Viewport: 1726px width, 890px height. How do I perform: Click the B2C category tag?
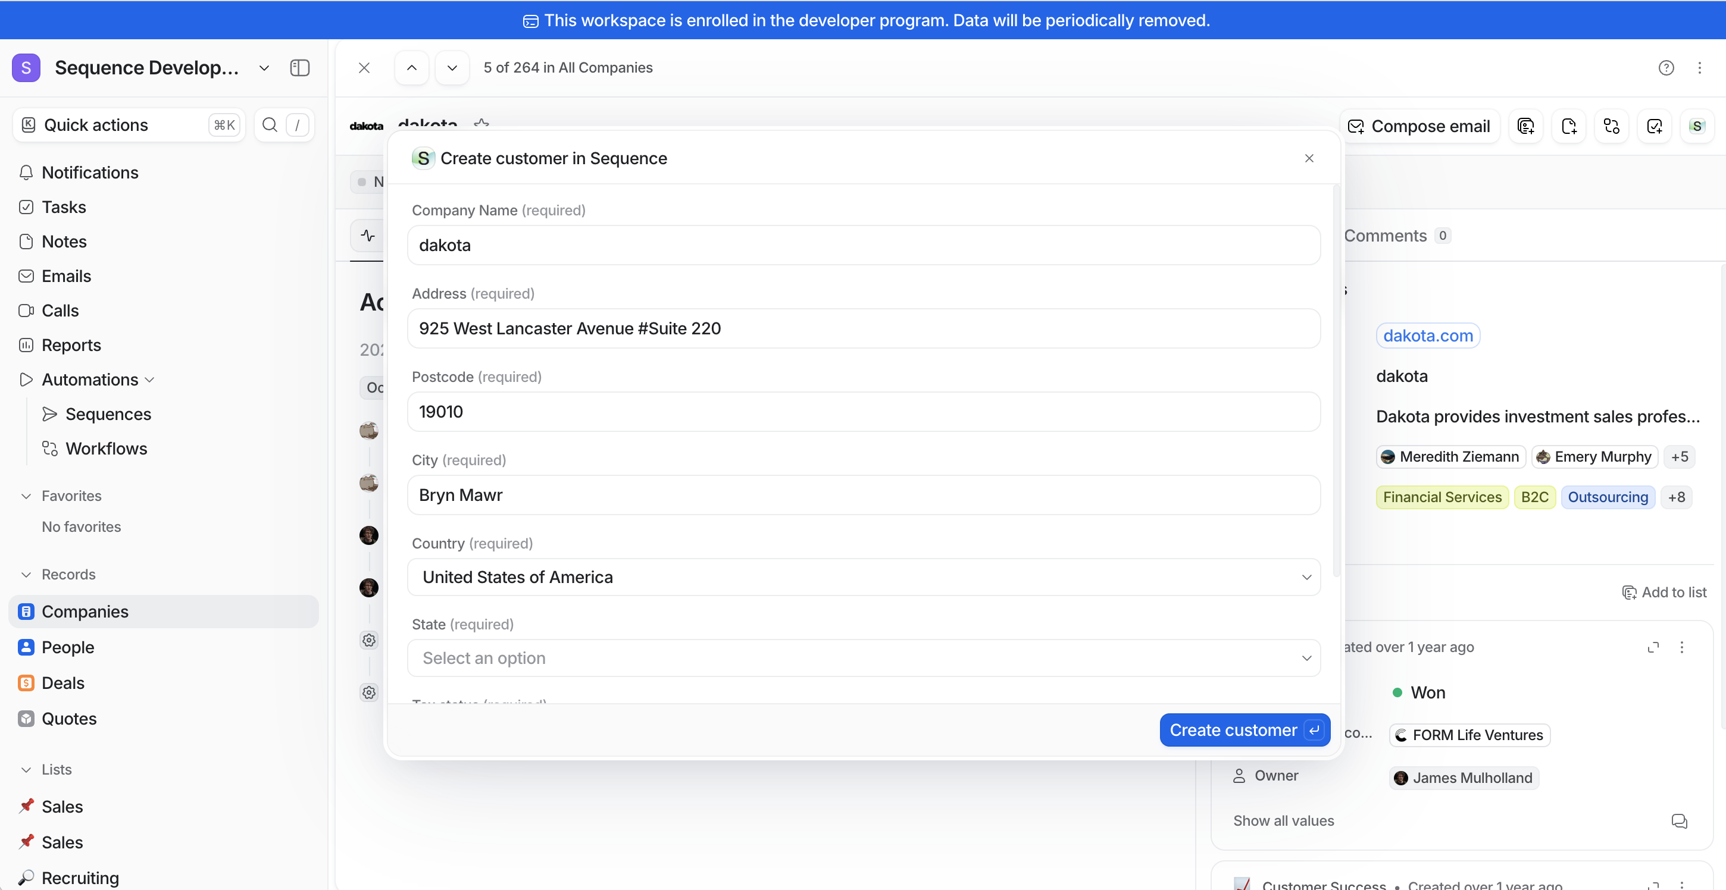point(1534,497)
